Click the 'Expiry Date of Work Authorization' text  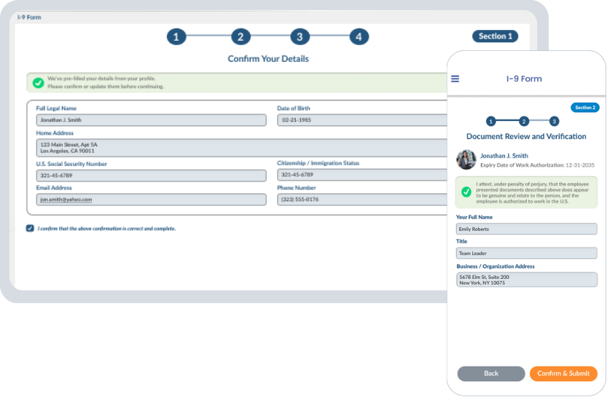522,165
